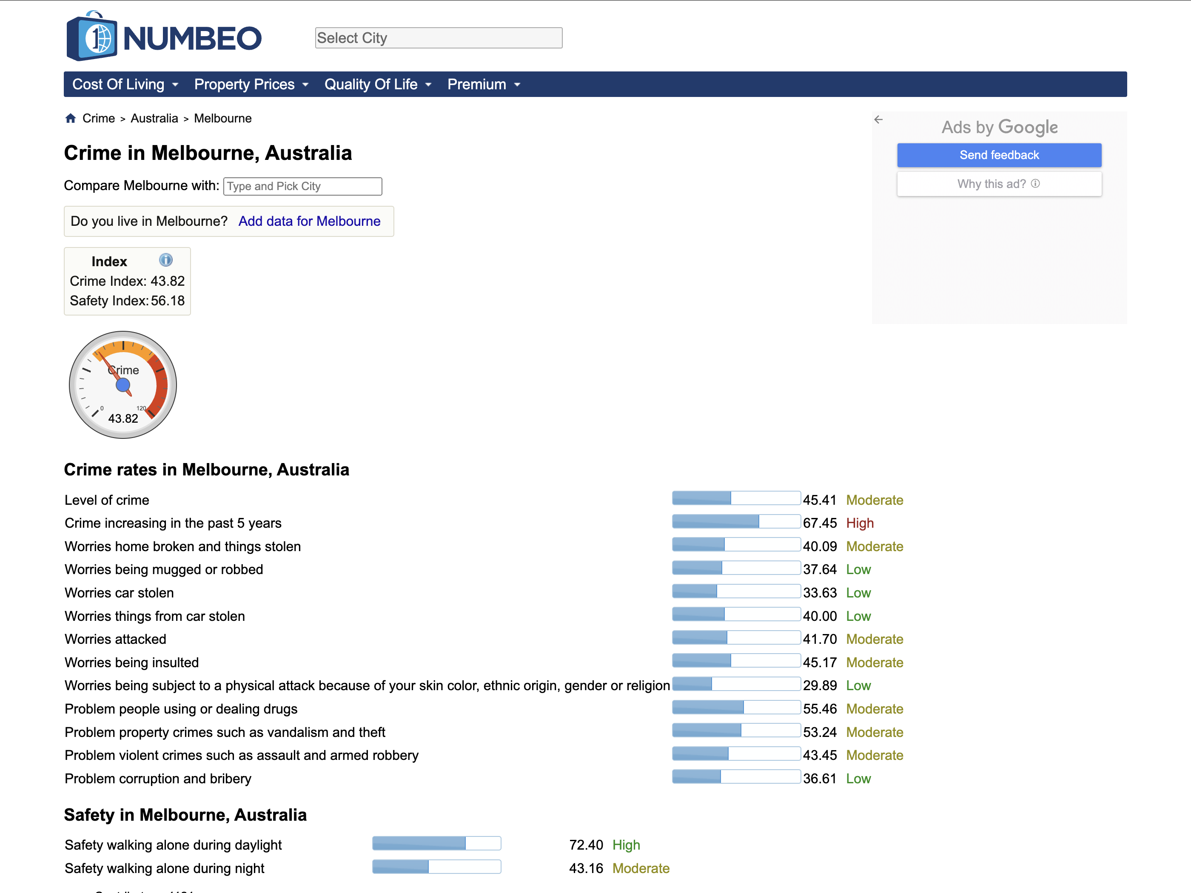Click the home icon in breadcrumb
The height and width of the screenshot is (893, 1191).
tap(71, 118)
